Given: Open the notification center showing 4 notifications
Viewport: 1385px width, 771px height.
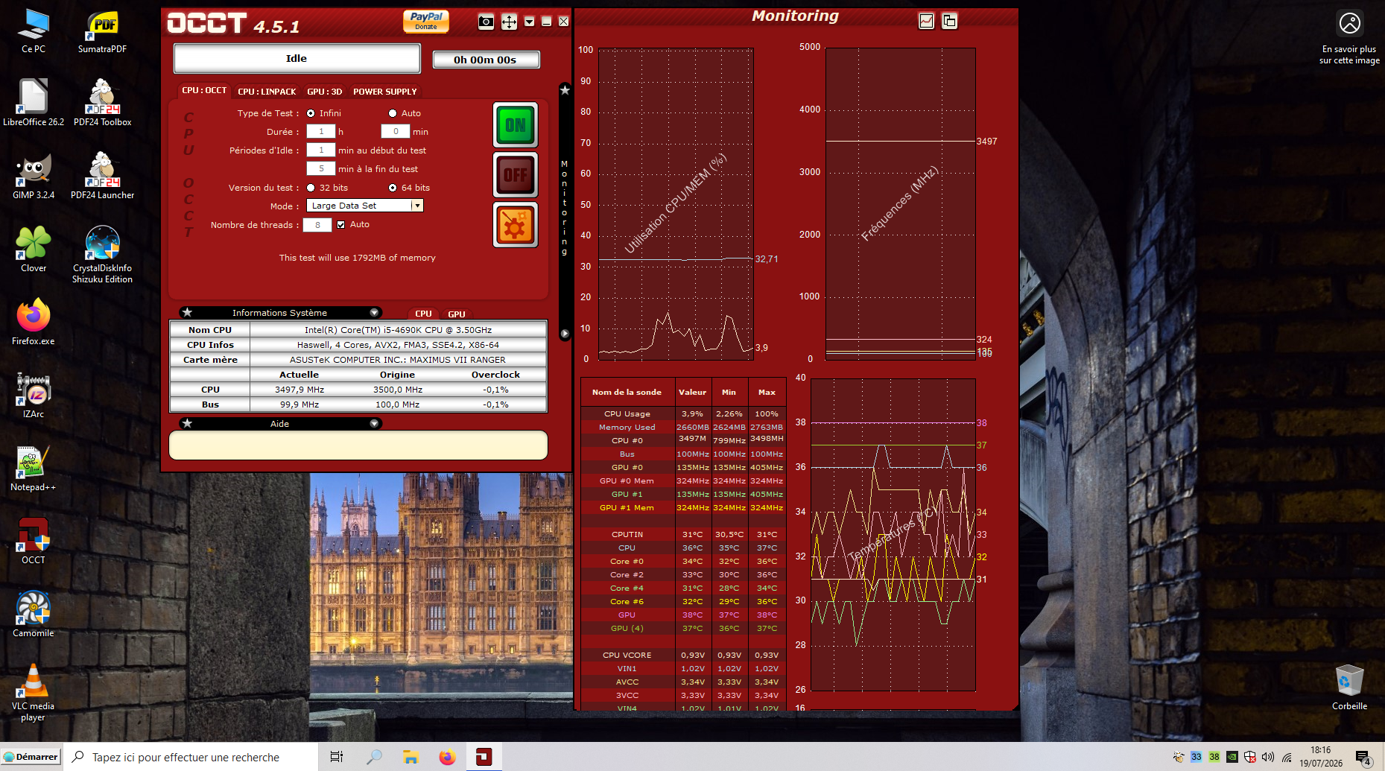Looking at the screenshot, I should click(1363, 758).
